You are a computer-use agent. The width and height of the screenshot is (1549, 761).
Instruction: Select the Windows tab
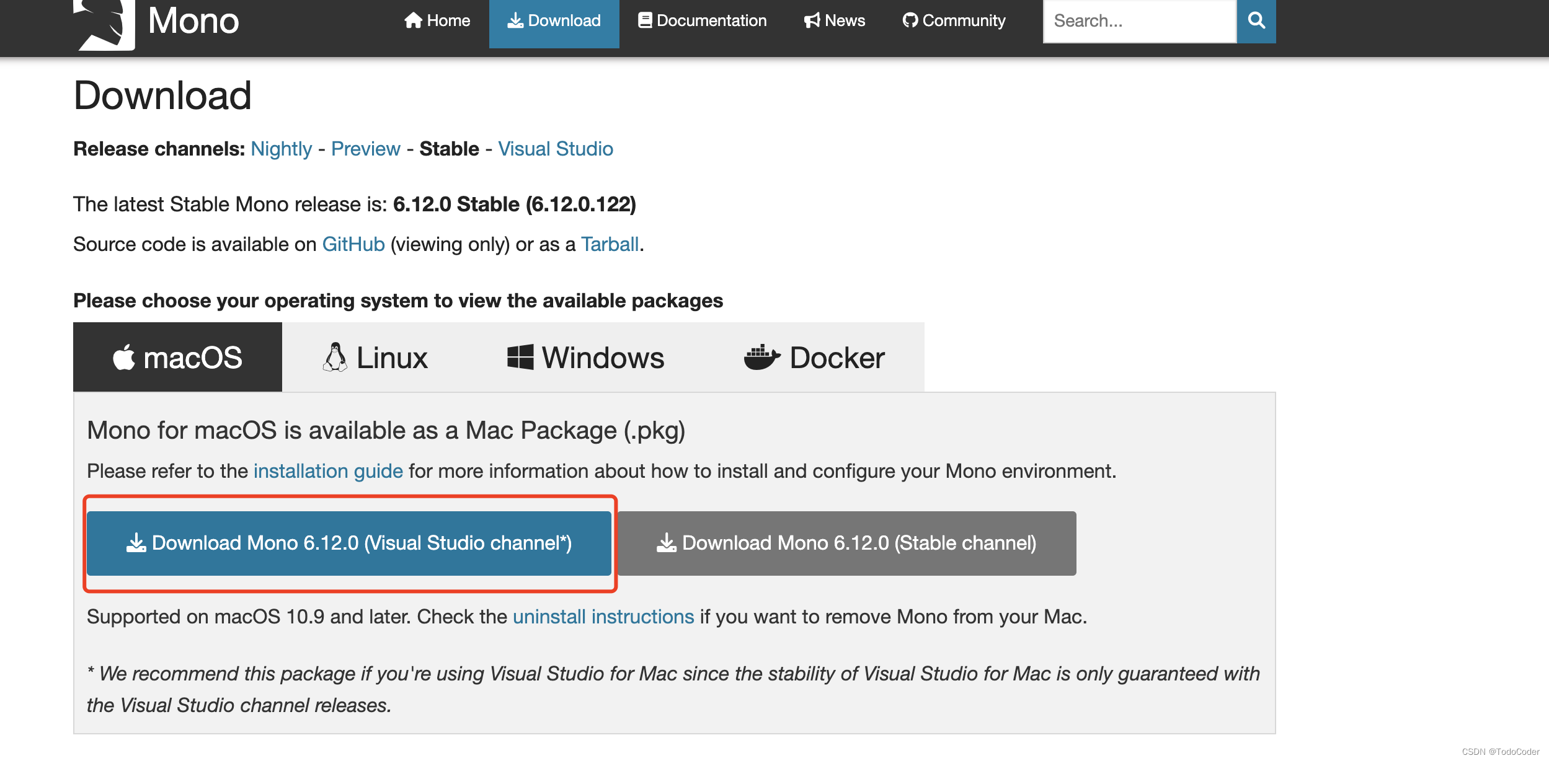point(586,357)
